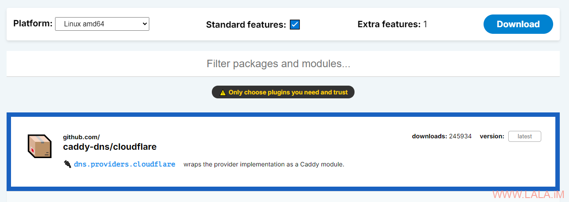Click the Platform label text
This screenshot has height=202, width=569.
(33, 24)
